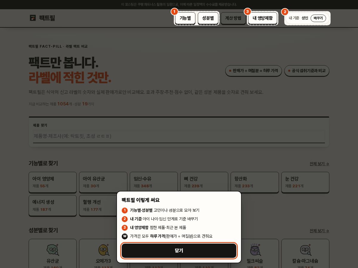Open 내 영양제 in the header
This screenshot has width=358, height=268.
(x=263, y=18)
